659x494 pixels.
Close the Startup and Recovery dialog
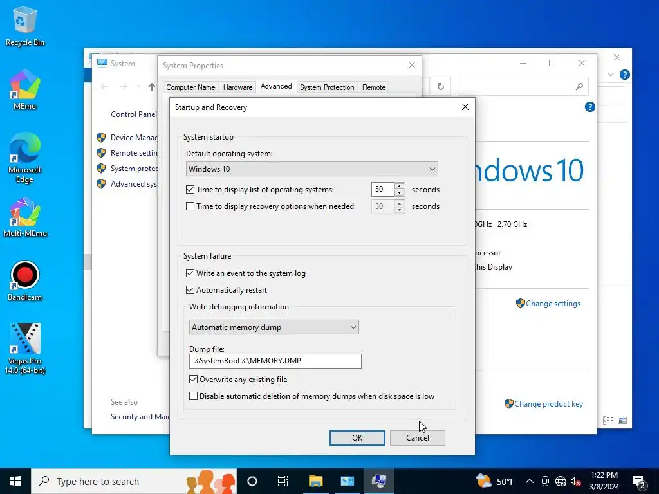point(465,107)
